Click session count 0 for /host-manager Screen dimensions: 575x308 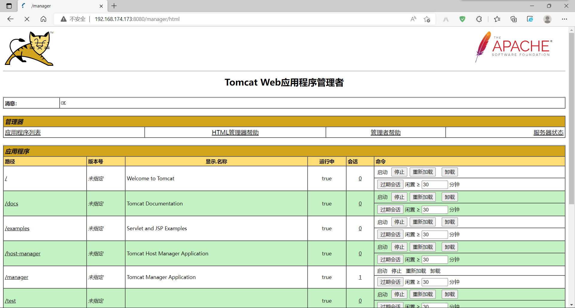coord(360,254)
